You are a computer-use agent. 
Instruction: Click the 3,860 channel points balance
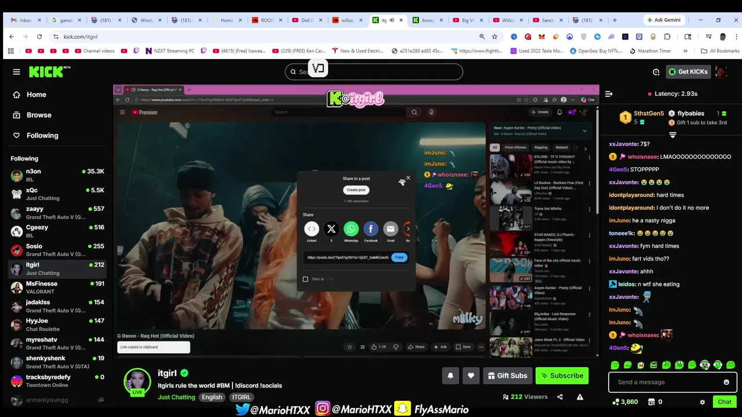coord(625,402)
